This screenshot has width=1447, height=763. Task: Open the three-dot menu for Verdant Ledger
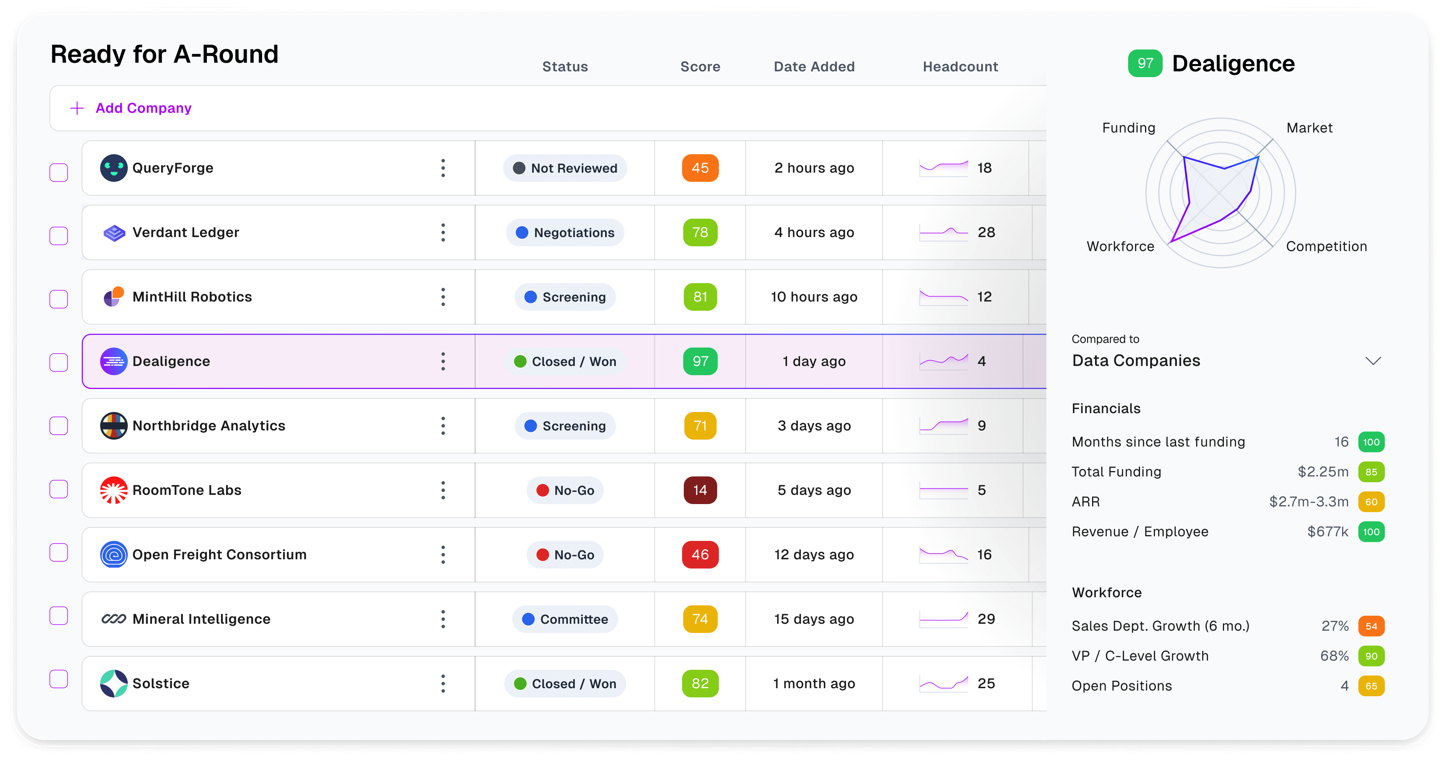pos(443,232)
